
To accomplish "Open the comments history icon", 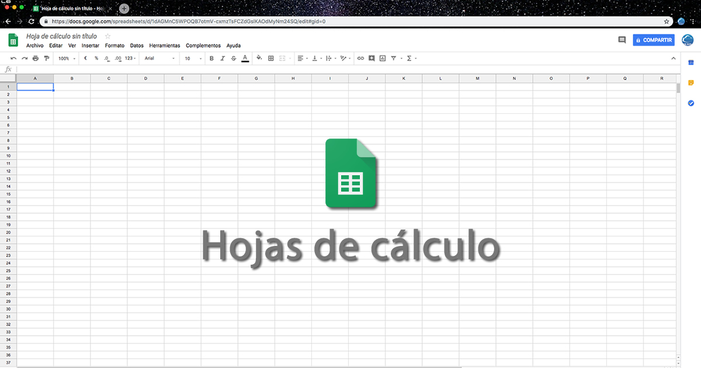I will 622,40.
